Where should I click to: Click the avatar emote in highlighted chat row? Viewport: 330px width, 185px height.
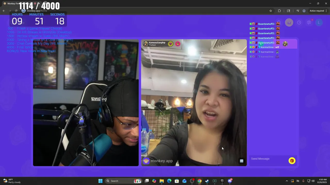tap(285, 44)
